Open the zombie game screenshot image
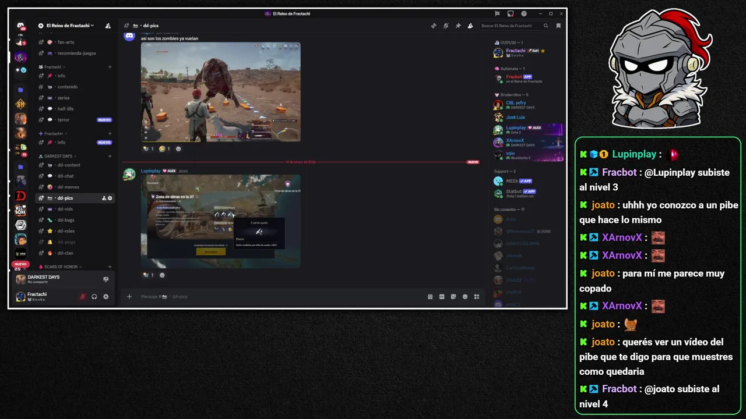746x419 pixels. (x=221, y=92)
